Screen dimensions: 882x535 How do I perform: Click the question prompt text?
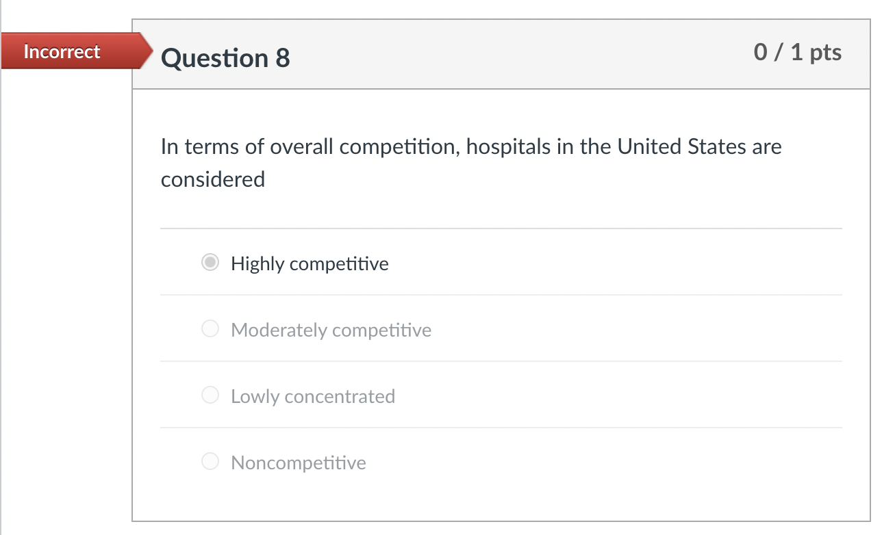[x=470, y=162]
